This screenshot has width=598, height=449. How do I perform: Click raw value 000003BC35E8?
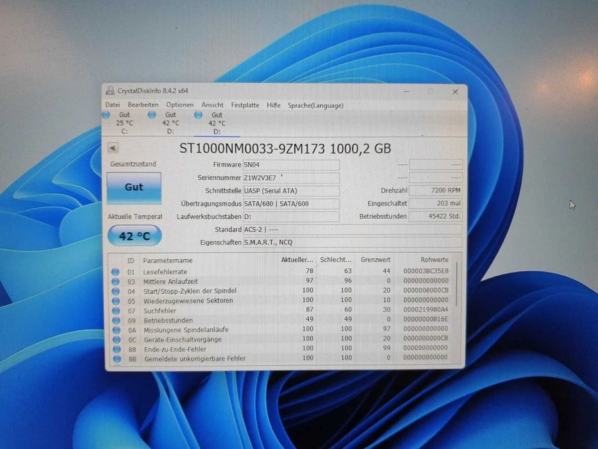pos(426,271)
